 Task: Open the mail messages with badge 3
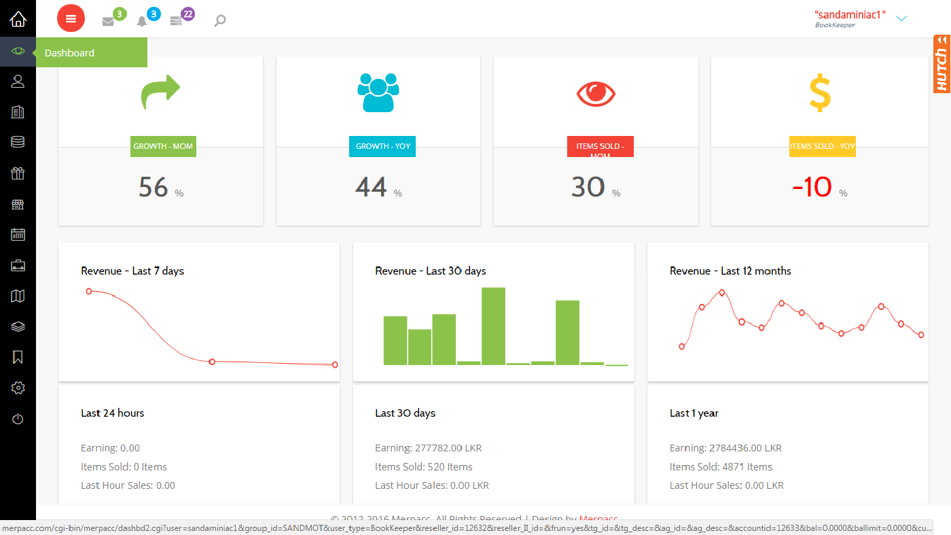[108, 21]
